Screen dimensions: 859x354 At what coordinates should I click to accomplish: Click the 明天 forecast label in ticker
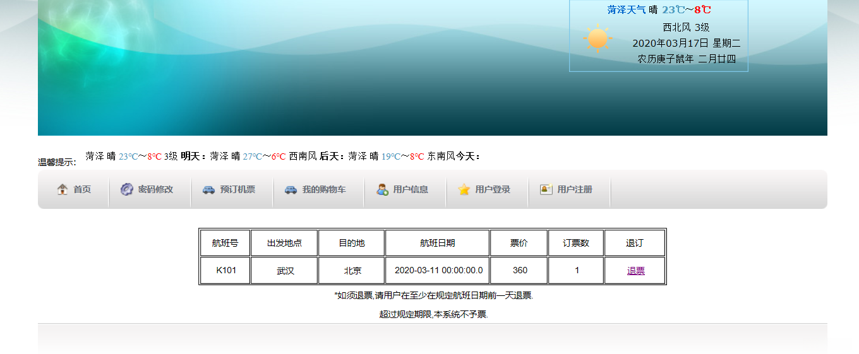[194, 156]
